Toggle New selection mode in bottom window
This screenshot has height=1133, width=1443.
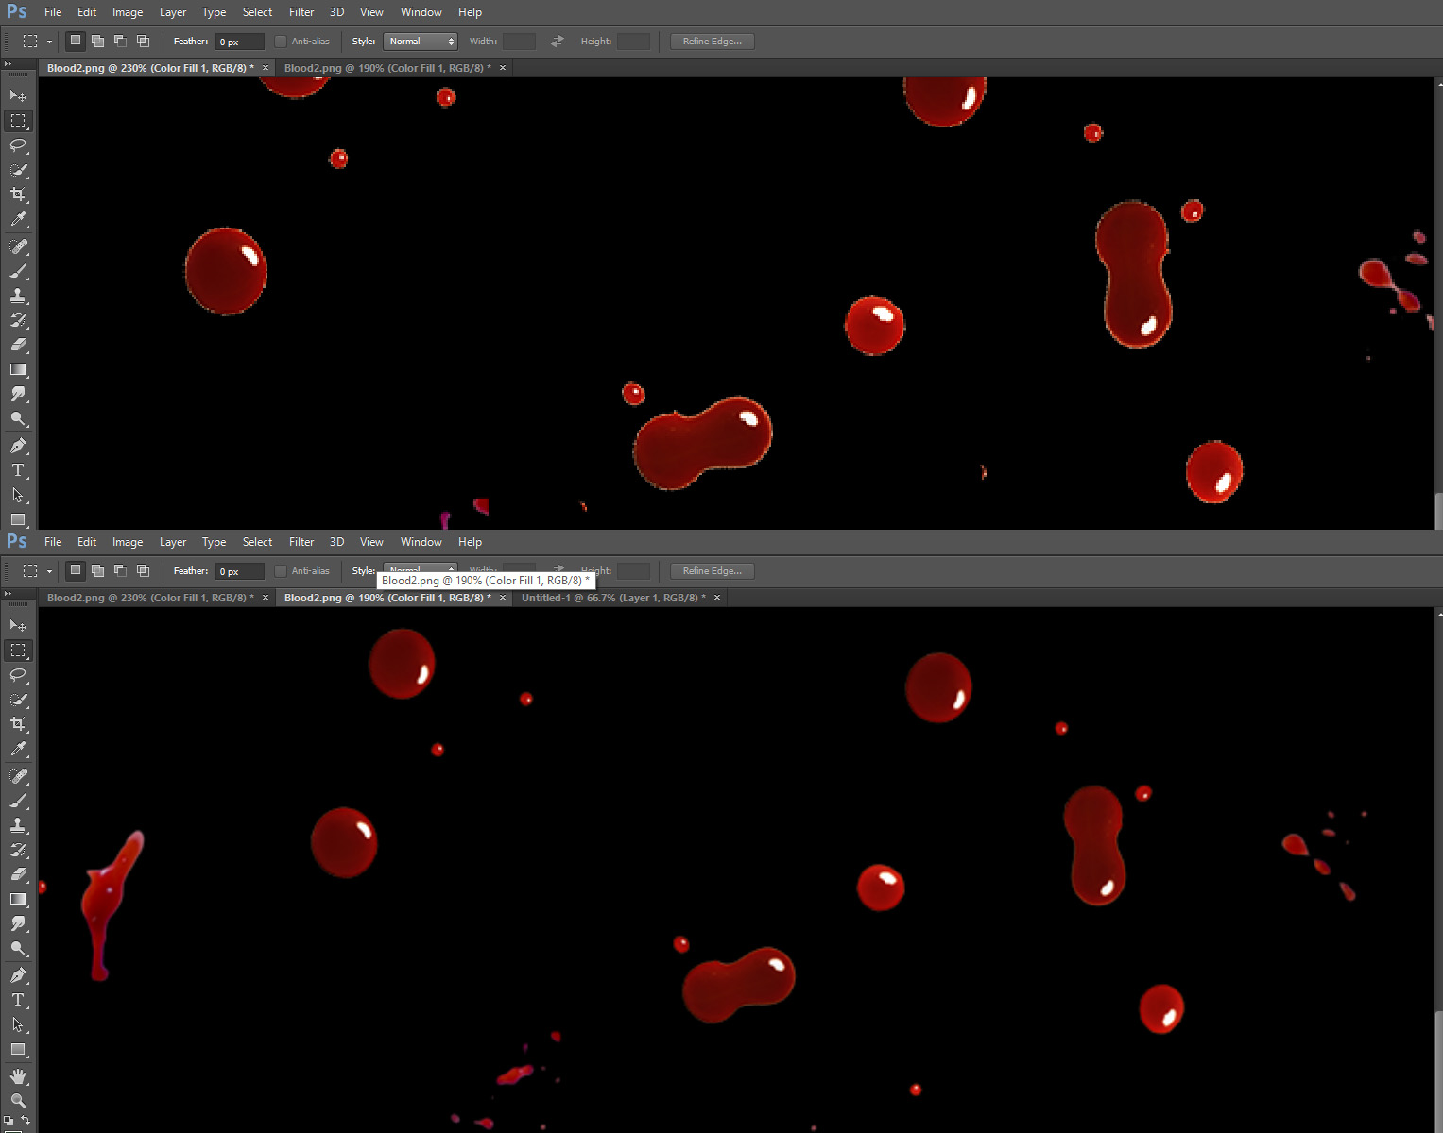(76, 570)
